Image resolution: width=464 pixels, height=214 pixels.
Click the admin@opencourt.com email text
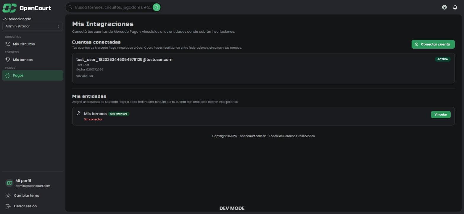tap(33, 186)
